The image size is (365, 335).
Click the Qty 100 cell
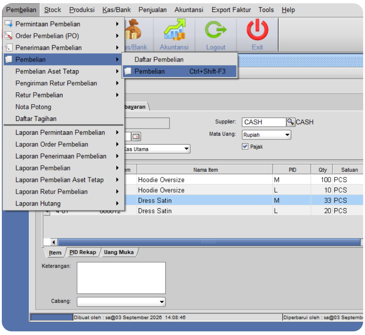point(322,180)
